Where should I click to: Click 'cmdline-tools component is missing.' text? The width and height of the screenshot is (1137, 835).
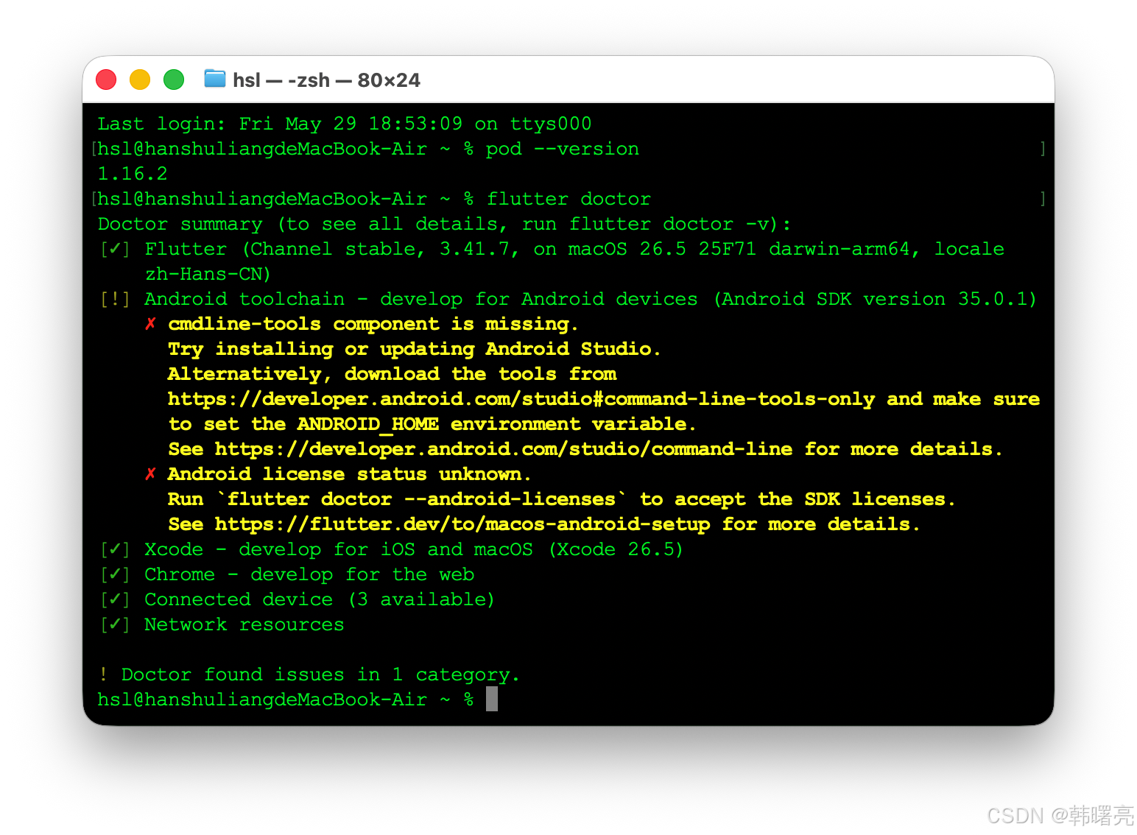373,324
